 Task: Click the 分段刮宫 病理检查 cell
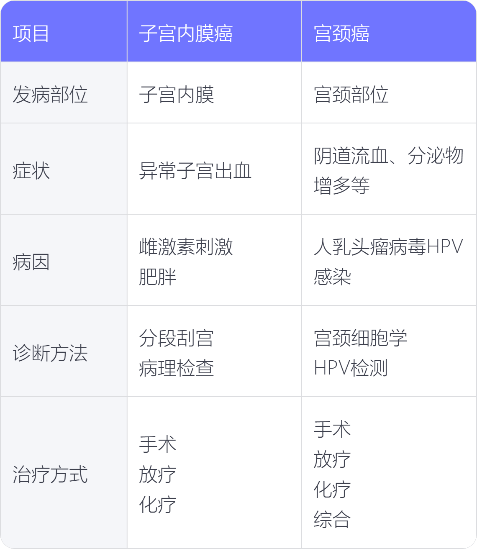pos(214,351)
